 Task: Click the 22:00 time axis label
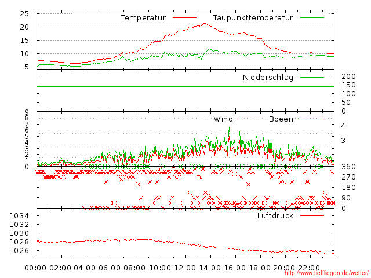(309, 268)
